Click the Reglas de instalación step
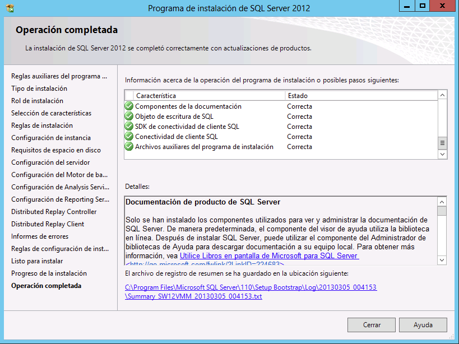This screenshot has width=459, height=344. click(42, 125)
